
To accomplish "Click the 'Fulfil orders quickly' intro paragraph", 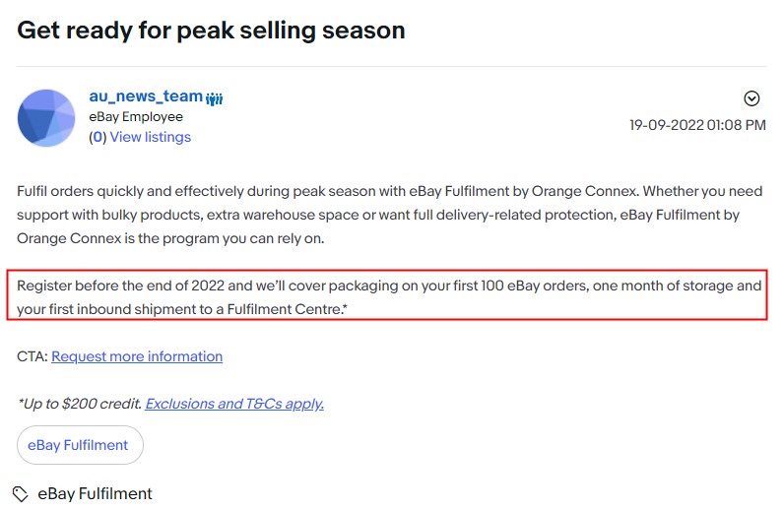I will coord(390,215).
